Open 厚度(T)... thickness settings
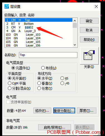 87,111
